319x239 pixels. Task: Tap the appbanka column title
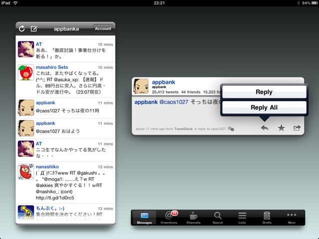[66, 29]
